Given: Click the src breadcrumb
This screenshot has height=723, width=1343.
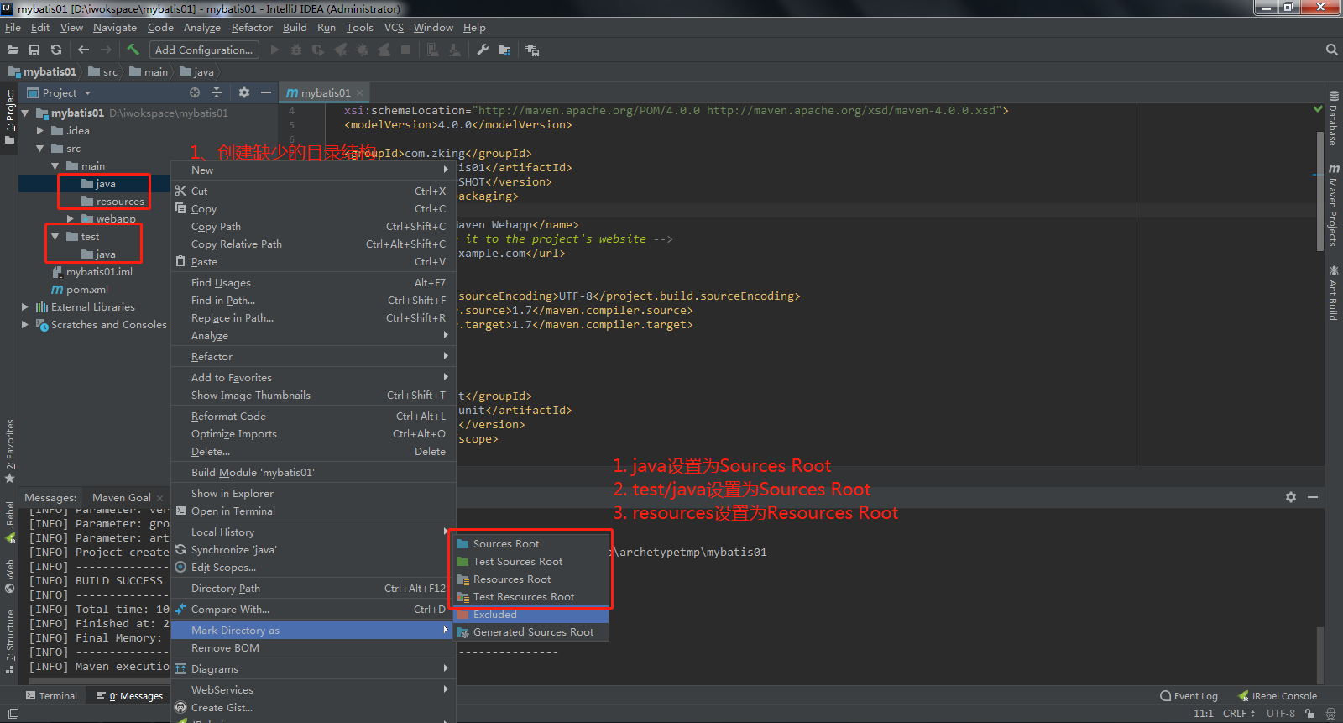Looking at the screenshot, I should 103,72.
